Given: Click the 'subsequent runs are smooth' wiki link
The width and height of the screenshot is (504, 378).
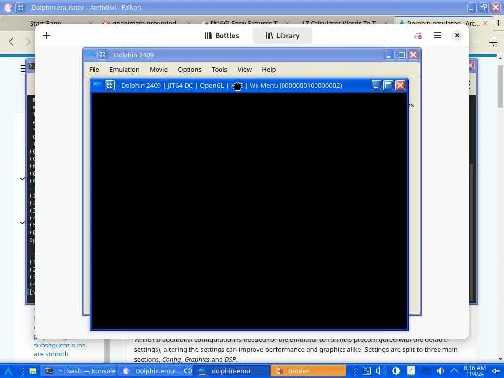Looking at the screenshot, I should 60,349.
